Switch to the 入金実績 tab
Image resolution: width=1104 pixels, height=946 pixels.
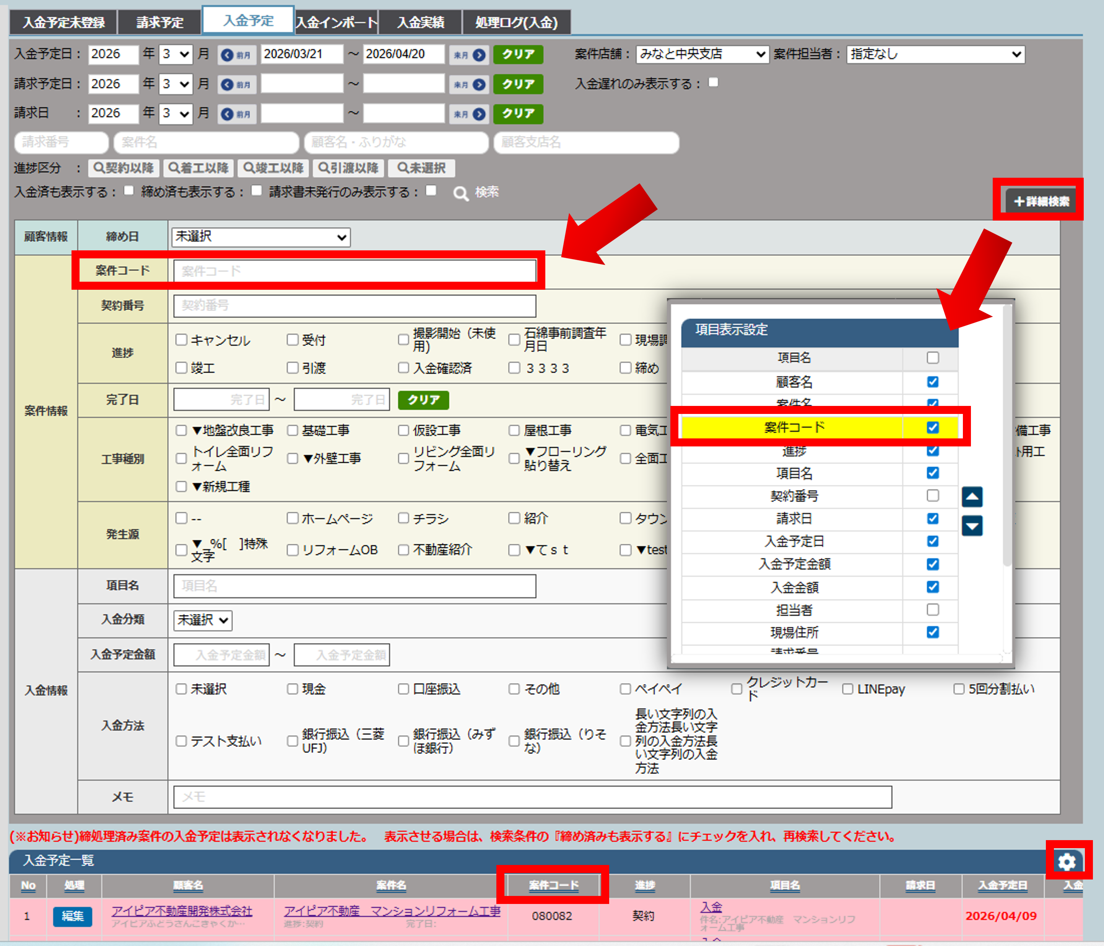click(x=420, y=23)
